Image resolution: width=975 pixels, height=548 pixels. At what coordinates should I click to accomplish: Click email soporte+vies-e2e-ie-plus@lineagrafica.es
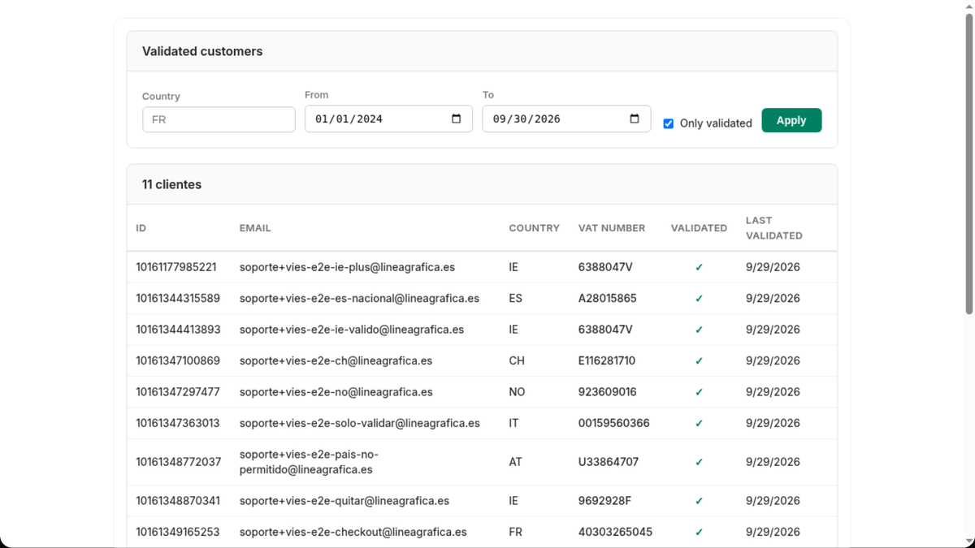(347, 267)
